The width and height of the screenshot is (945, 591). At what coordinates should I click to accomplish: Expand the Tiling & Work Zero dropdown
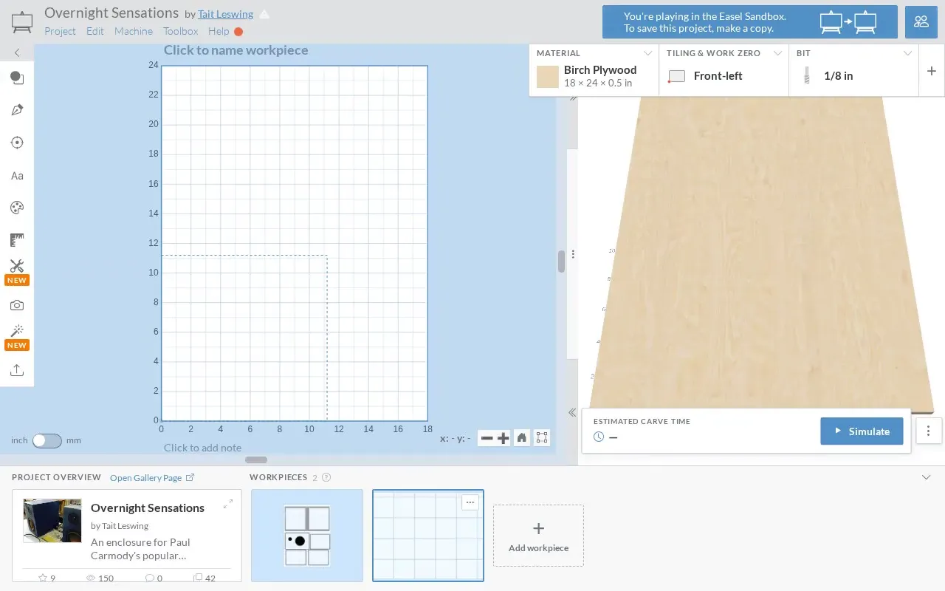point(777,53)
